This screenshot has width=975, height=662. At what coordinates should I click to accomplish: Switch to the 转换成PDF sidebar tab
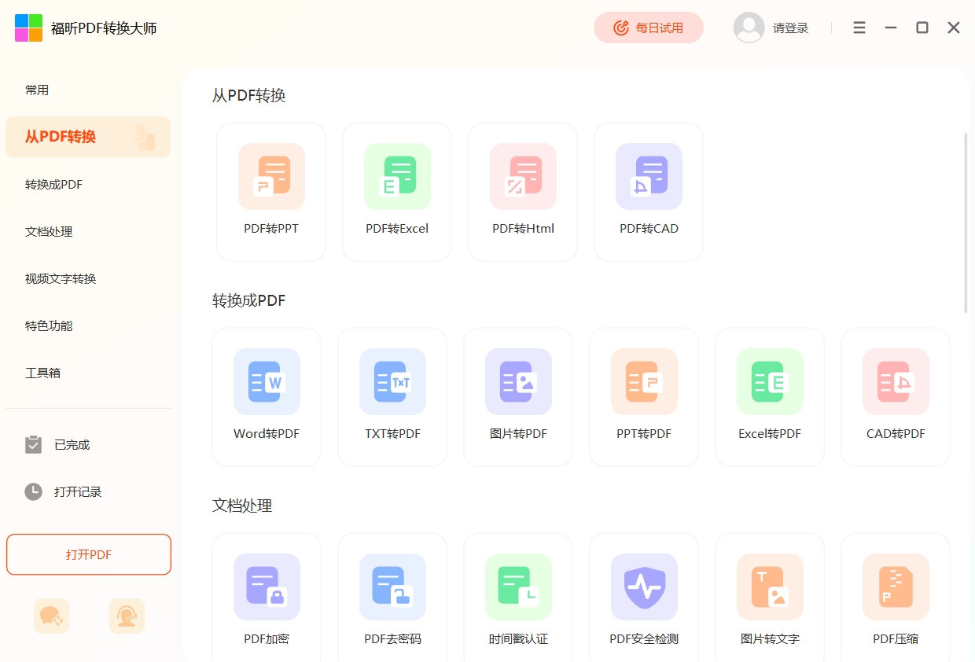point(53,185)
